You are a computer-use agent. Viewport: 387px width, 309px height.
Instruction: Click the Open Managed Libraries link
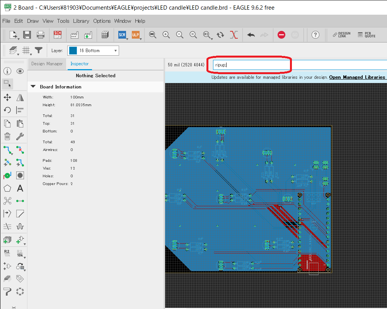pos(357,77)
